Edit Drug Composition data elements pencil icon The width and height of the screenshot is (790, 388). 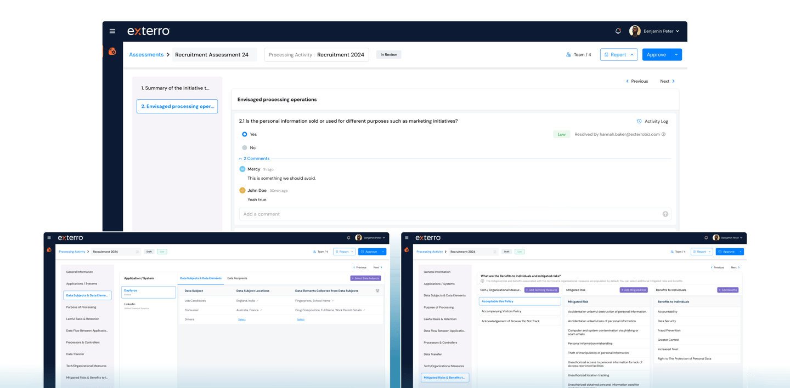click(364, 310)
